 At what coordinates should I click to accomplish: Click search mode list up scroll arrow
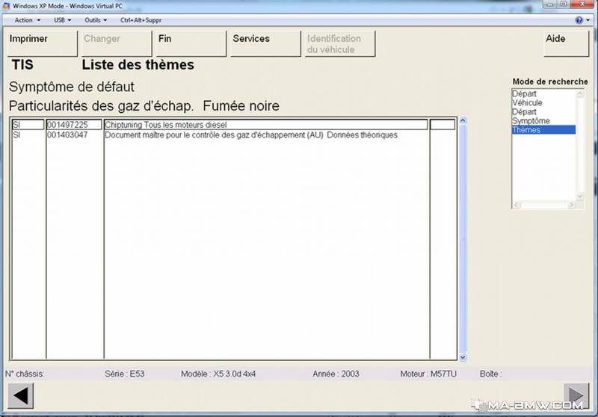[x=580, y=93]
